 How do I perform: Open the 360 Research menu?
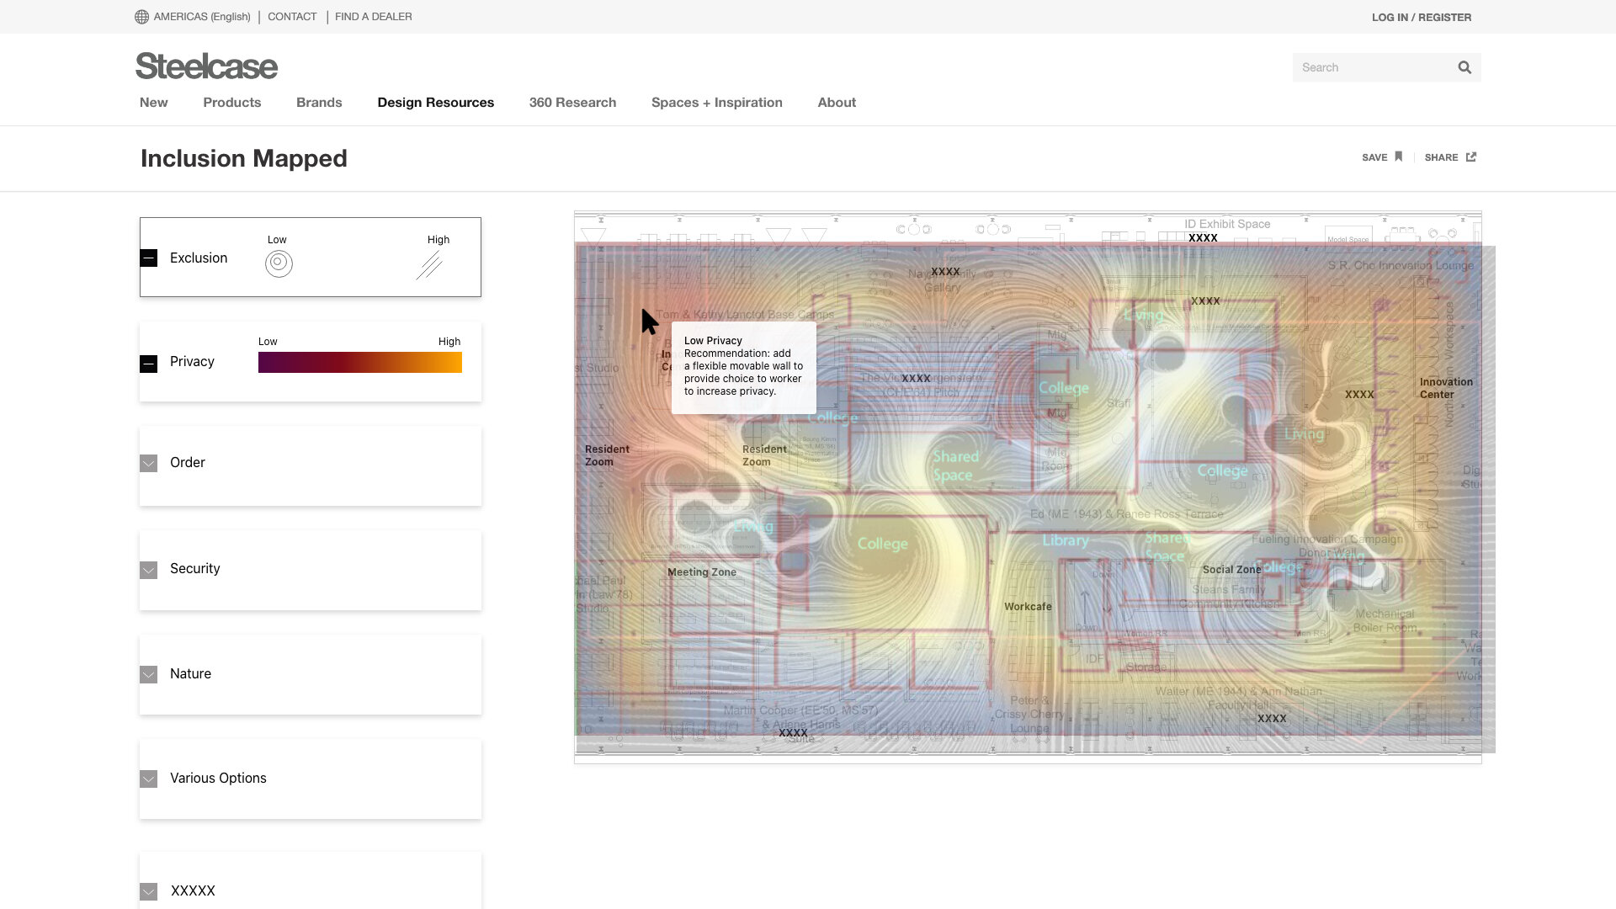(572, 103)
